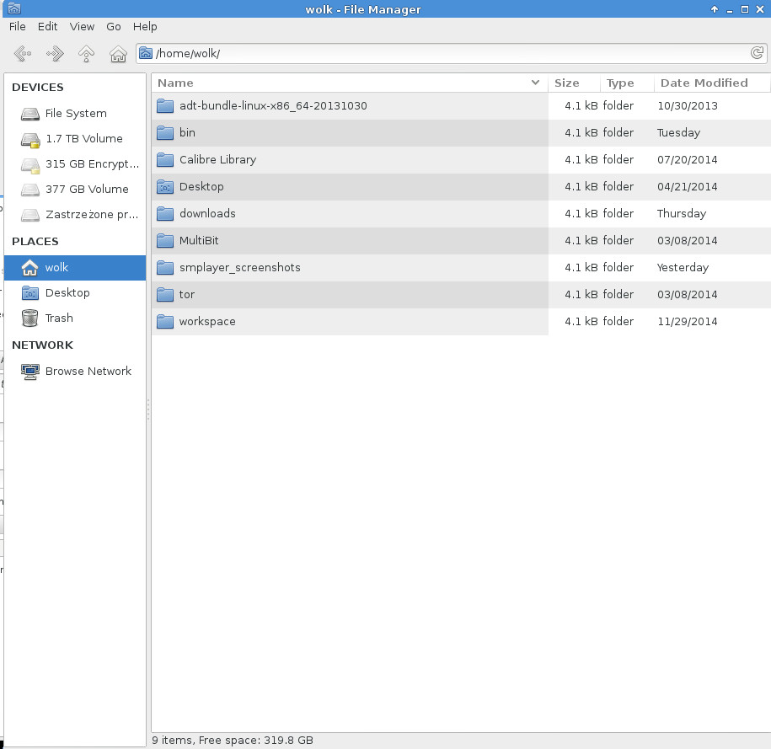This screenshot has width=771, height=749.
Task: Sort by the Size column header
Action: 566,83
